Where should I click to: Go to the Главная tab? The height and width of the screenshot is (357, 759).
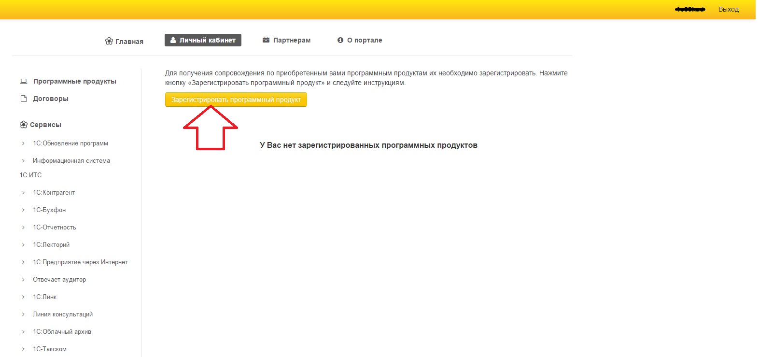click(129, 42)
